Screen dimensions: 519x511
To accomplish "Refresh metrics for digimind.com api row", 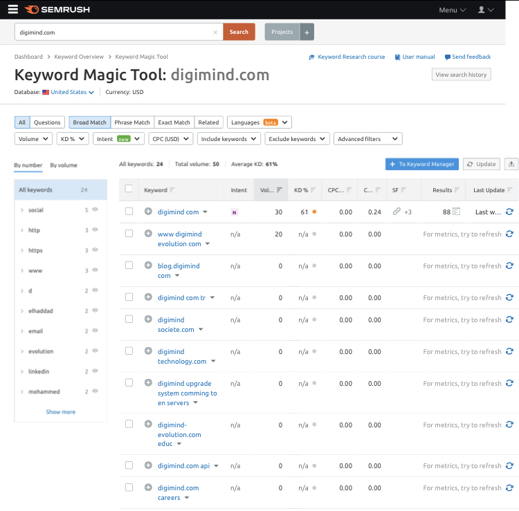I will coord(509,465).
